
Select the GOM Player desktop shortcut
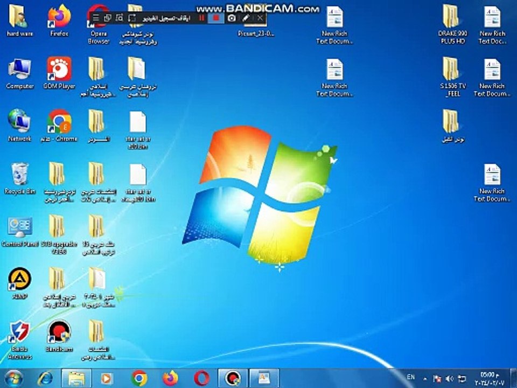59,73
